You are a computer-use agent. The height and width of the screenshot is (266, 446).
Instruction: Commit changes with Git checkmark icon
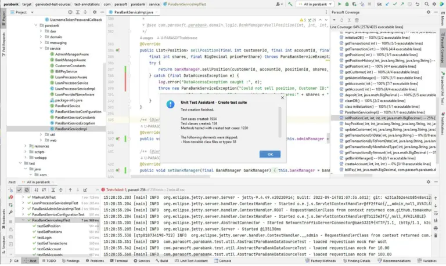pyautogui.click(x=395, y=4)
